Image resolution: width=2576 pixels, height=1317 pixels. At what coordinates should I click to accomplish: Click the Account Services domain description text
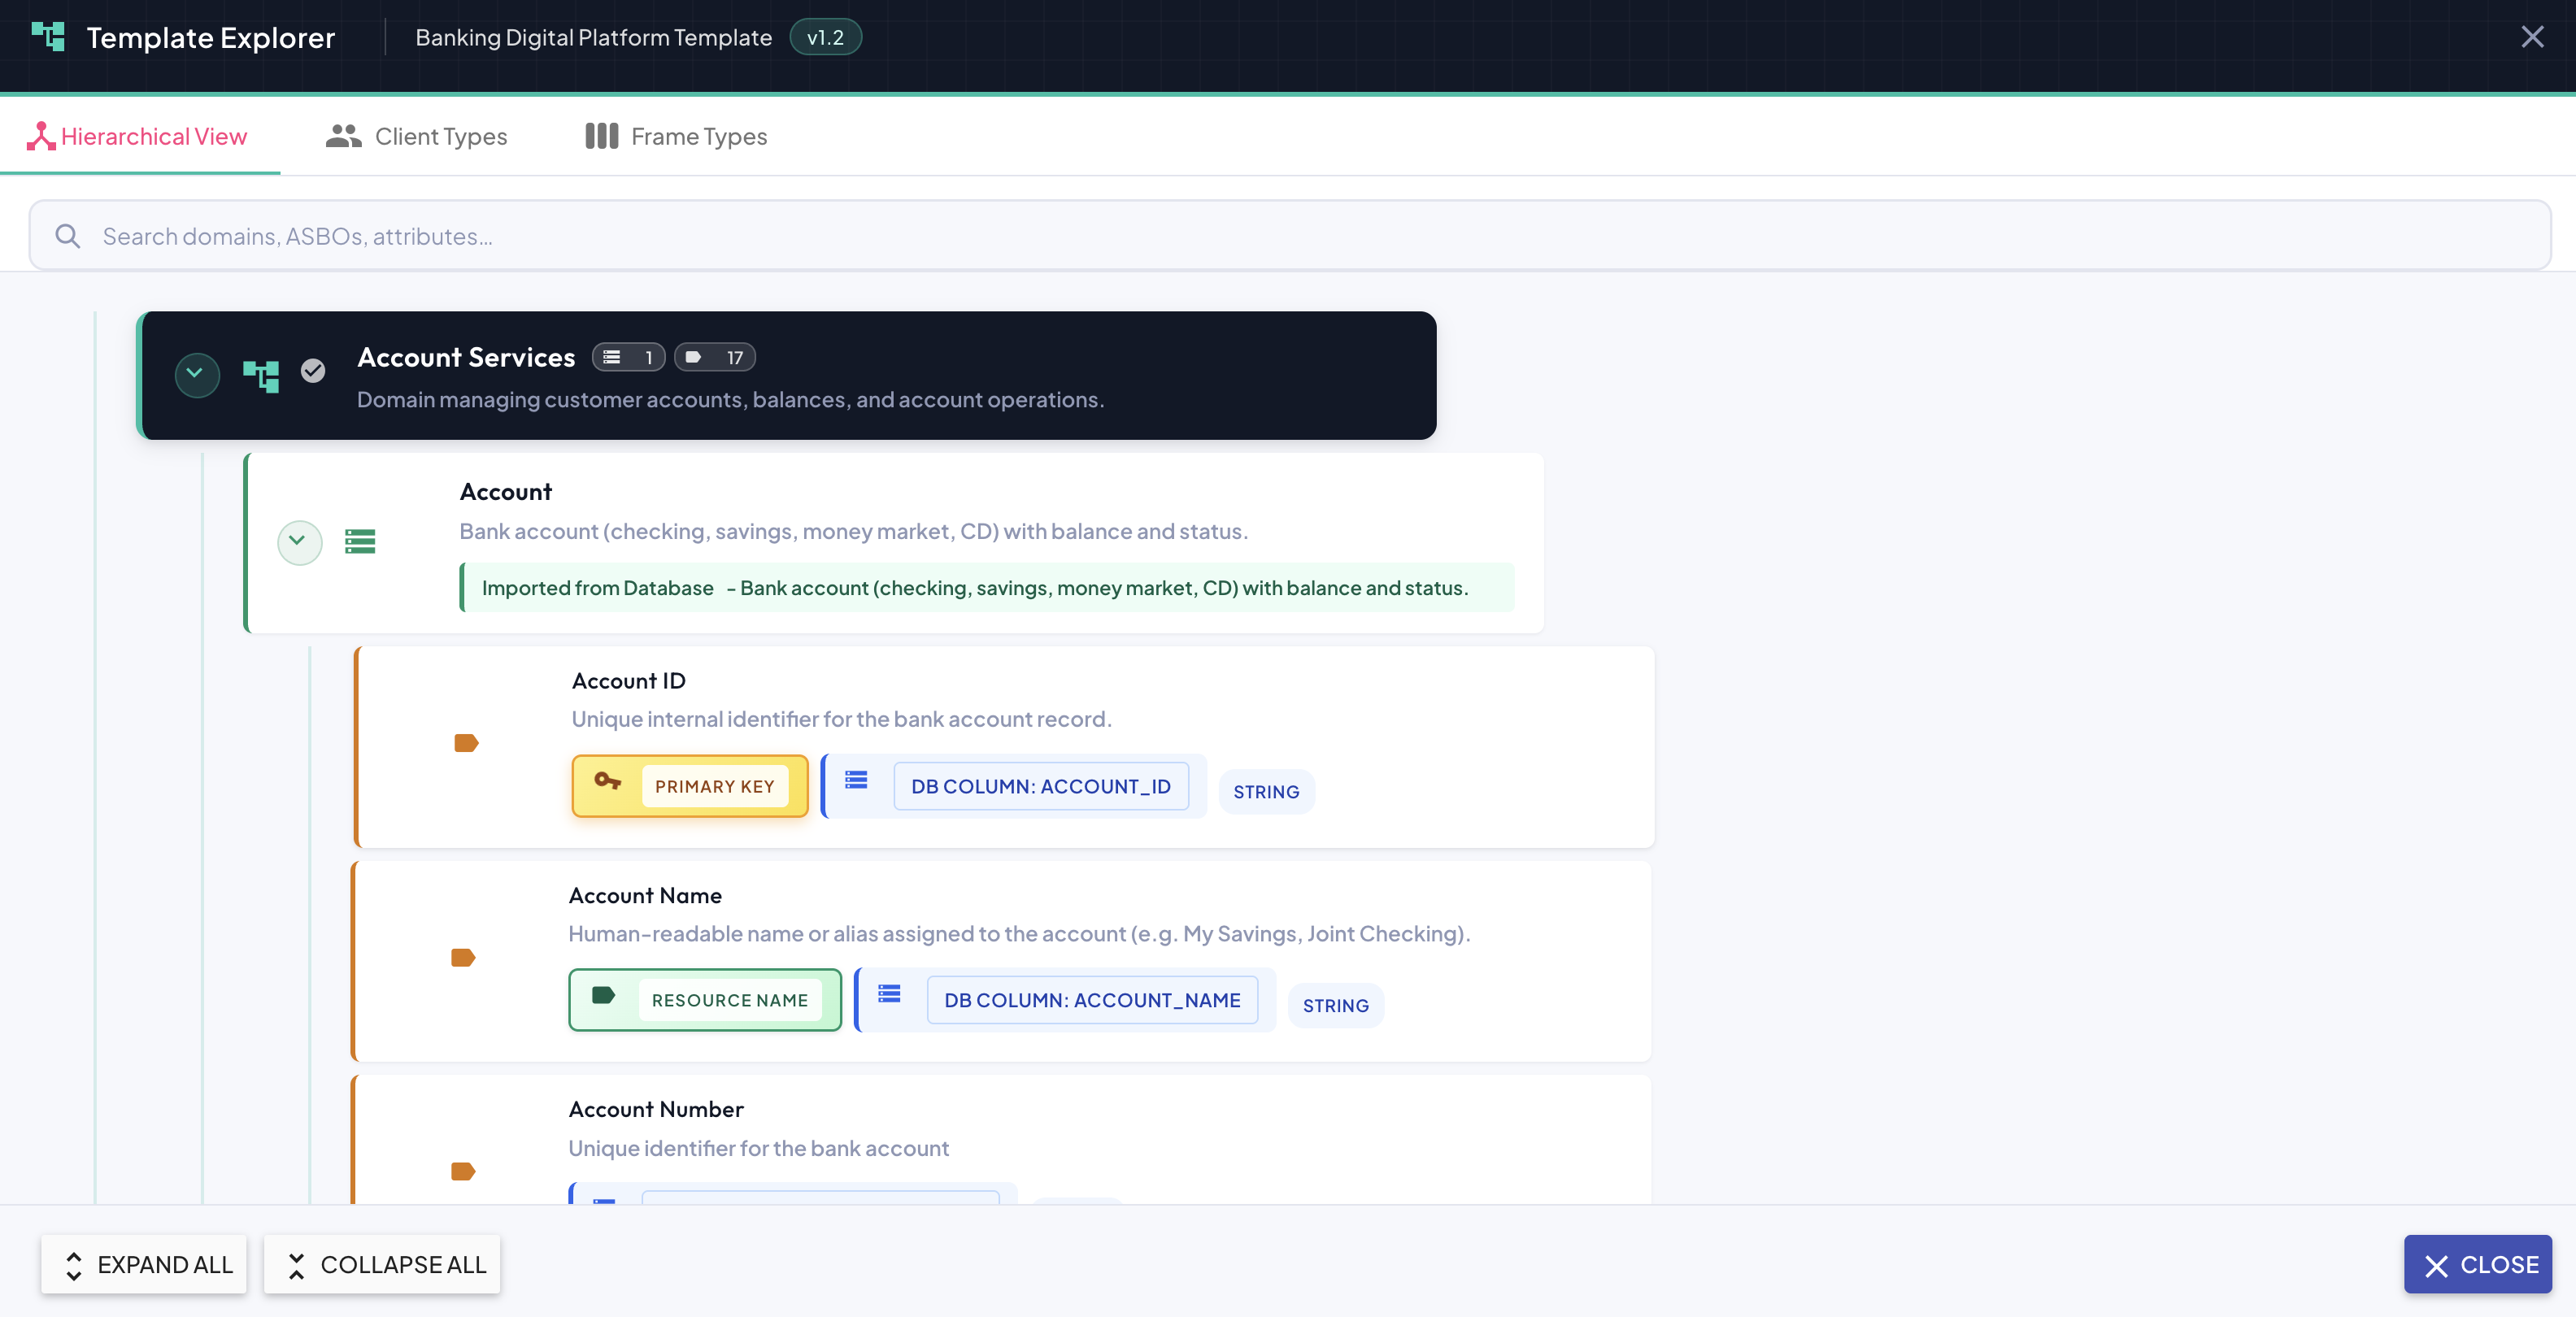(730, 400)
